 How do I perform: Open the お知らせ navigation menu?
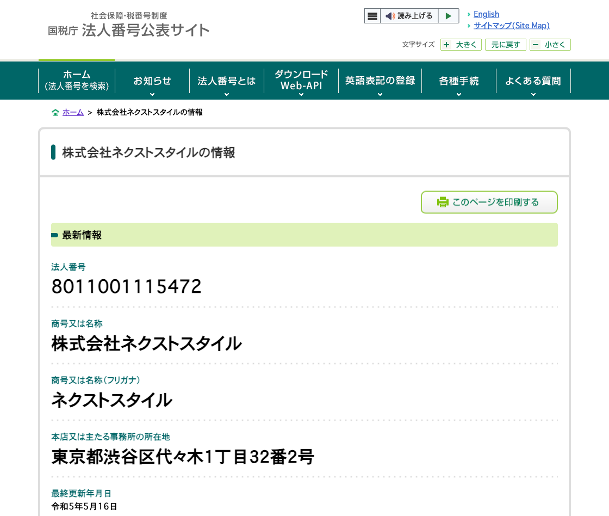click(x=152, y=81)
